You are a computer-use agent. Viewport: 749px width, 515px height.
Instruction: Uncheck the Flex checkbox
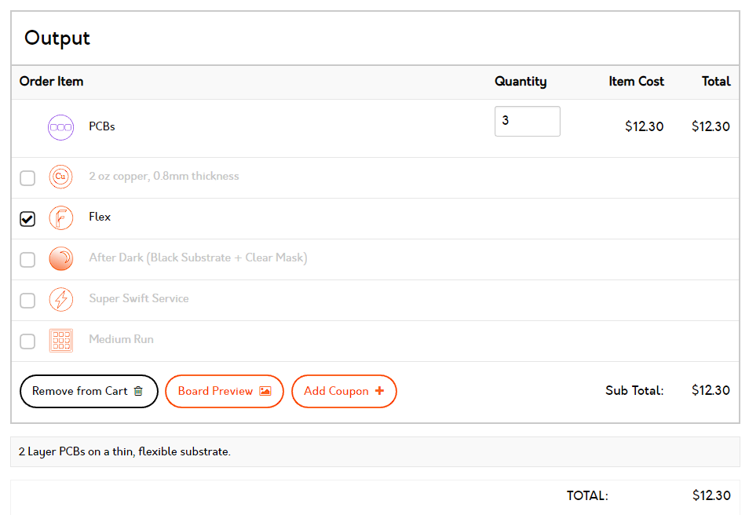[x=27, y=219]
